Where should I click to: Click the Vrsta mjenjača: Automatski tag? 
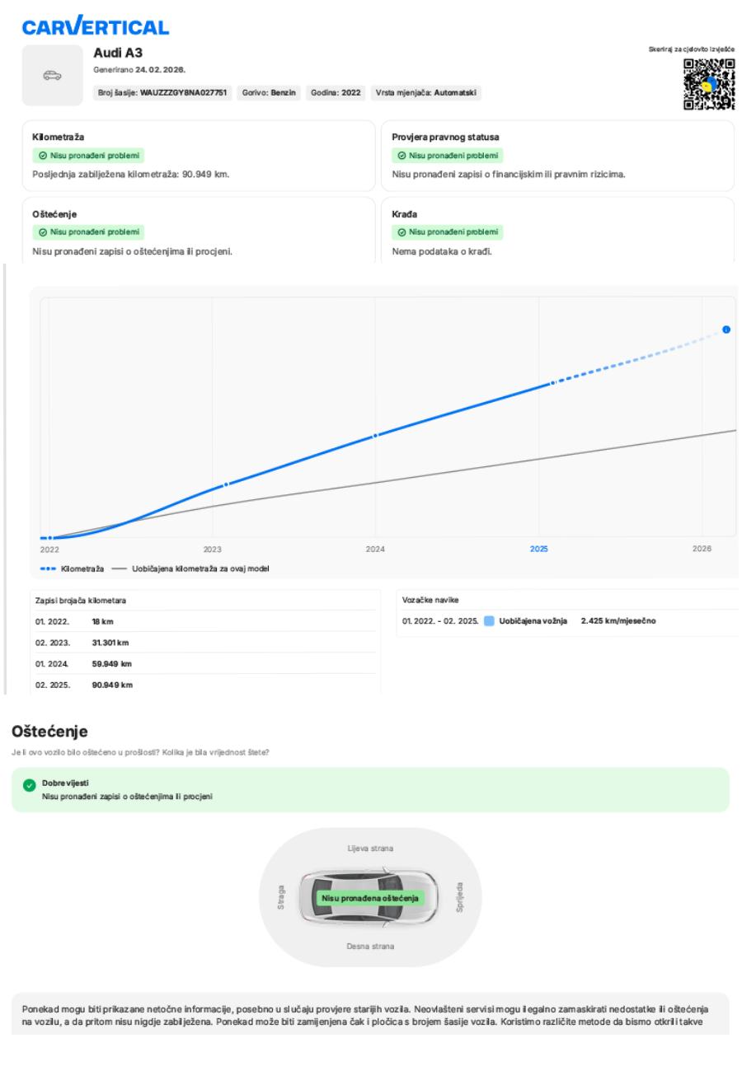[425, 93]
